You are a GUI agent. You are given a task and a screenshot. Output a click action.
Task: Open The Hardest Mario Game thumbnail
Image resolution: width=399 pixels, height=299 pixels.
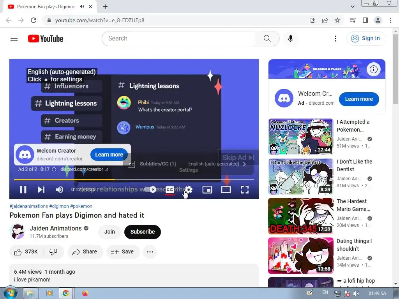tap(300, 216)
